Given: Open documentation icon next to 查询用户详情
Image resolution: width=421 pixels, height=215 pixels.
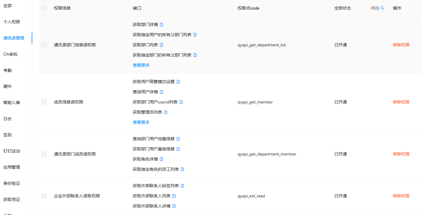Looking at the screenshot, I should [162, 92].
